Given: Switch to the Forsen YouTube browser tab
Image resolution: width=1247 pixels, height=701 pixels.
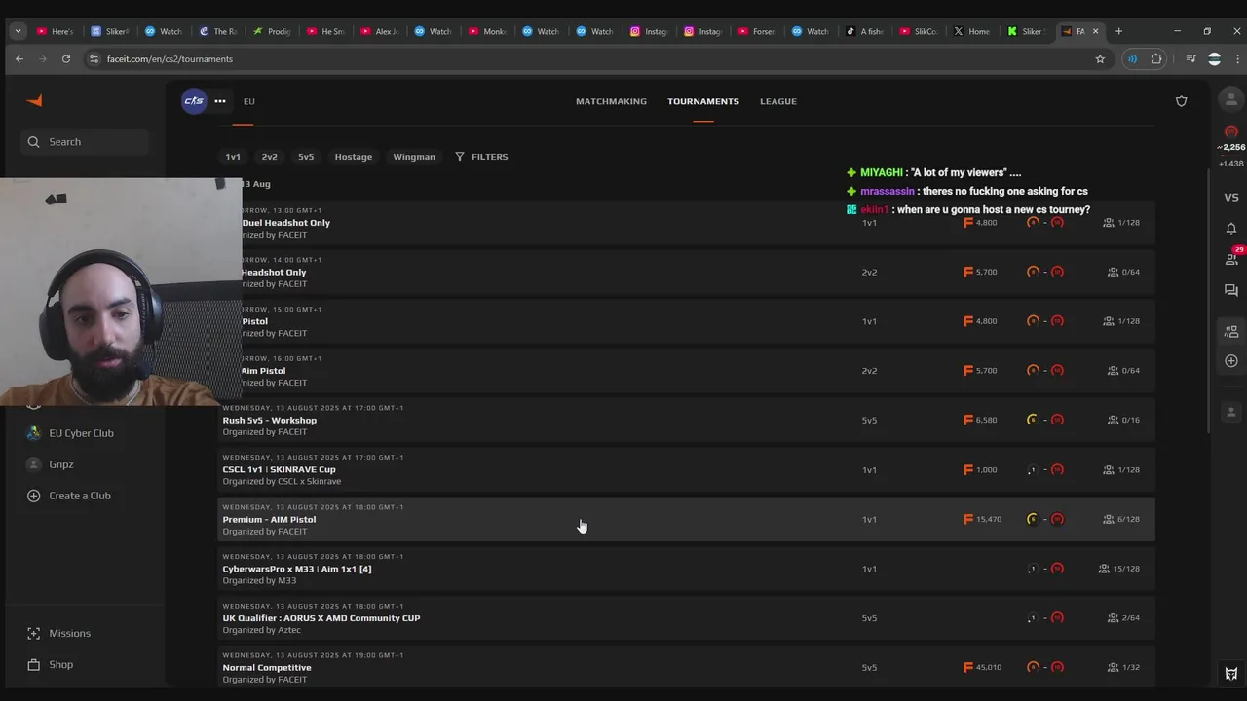Looking at the screenshot, I should (x=755, y=31).
